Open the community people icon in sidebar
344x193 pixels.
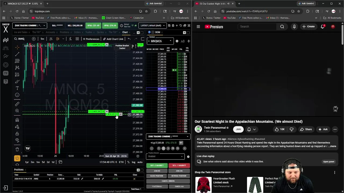[x=6, y=48]
